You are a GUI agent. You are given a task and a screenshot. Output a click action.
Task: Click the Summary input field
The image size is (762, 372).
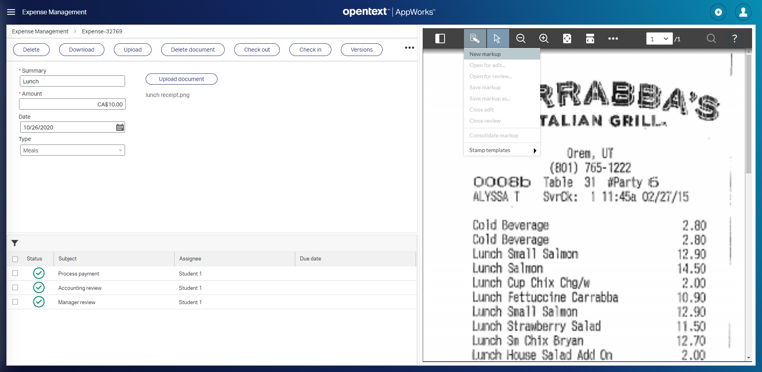point(72,81)
